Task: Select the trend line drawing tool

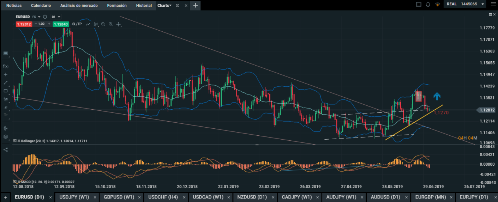Action: click(x=6, y=82)
